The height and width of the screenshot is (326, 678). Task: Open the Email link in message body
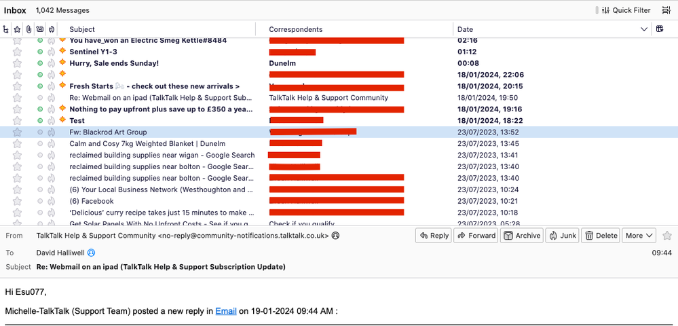(226, 311)
